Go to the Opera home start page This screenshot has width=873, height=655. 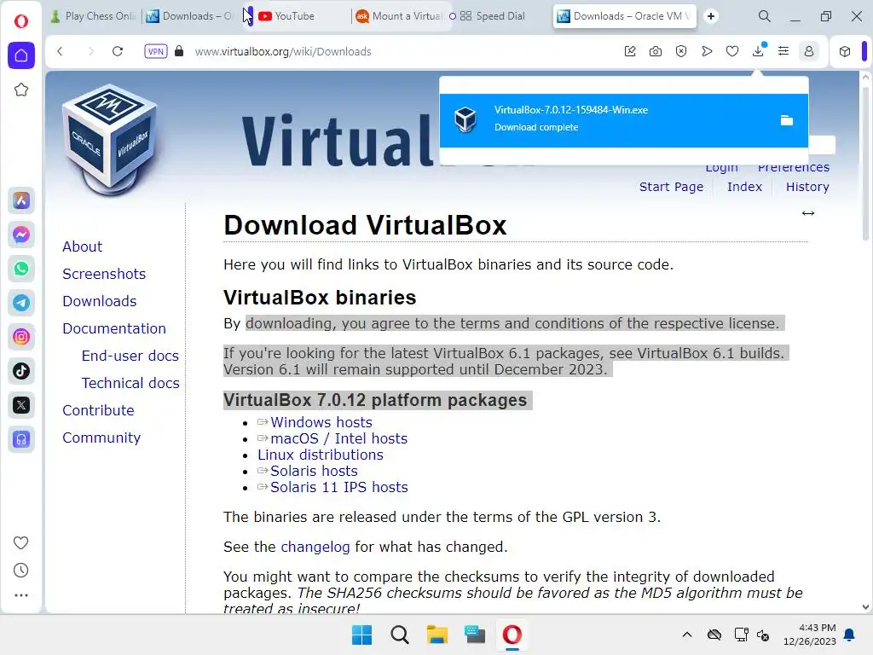click(21, 55)
